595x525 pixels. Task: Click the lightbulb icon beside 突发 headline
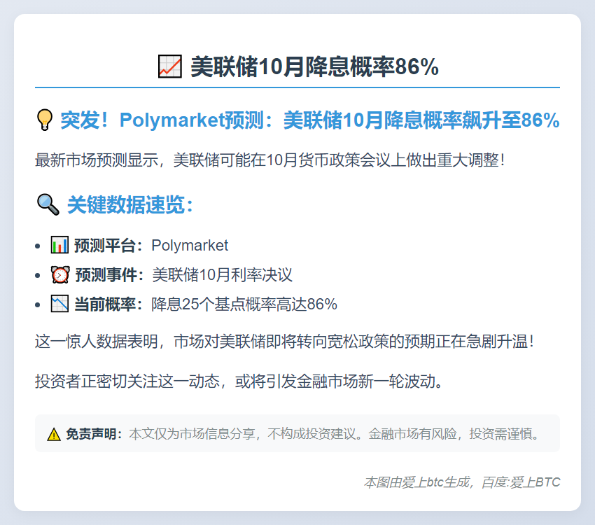coord(45,120)
